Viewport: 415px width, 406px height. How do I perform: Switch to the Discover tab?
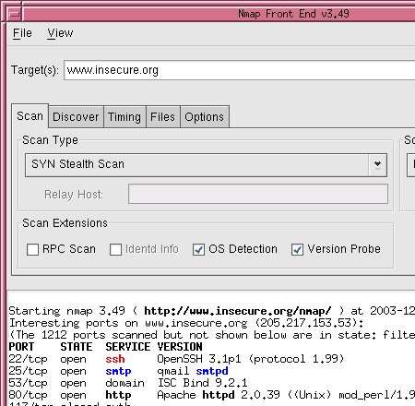(x=76, y=117)
